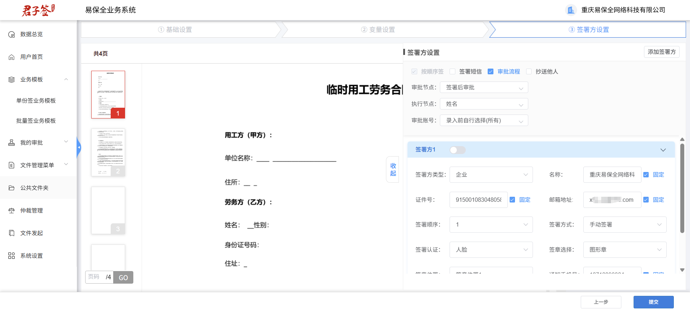Open the 签署方类型 dropdown

pyautogui.click(x=491, y=174)
